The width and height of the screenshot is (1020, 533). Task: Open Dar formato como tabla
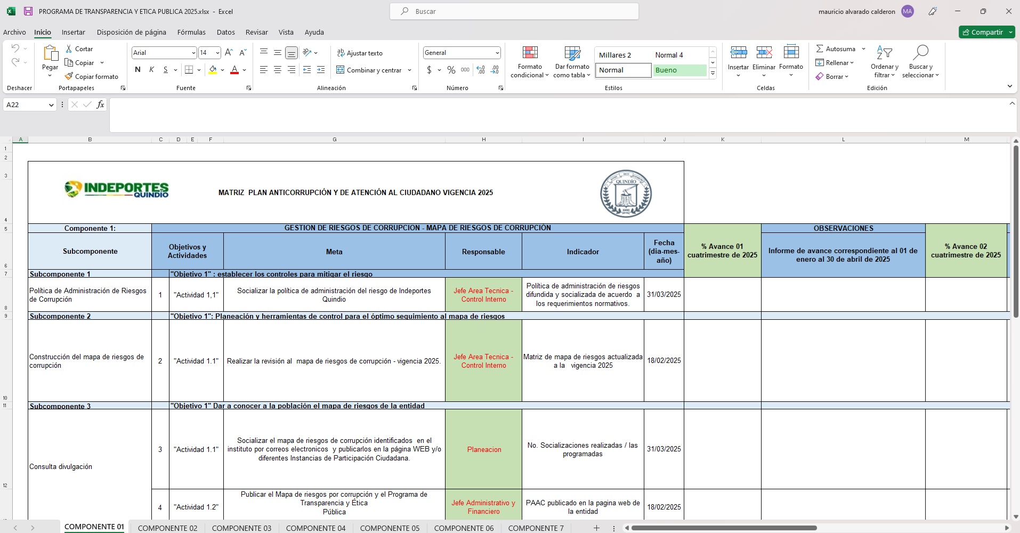[572, 61]
